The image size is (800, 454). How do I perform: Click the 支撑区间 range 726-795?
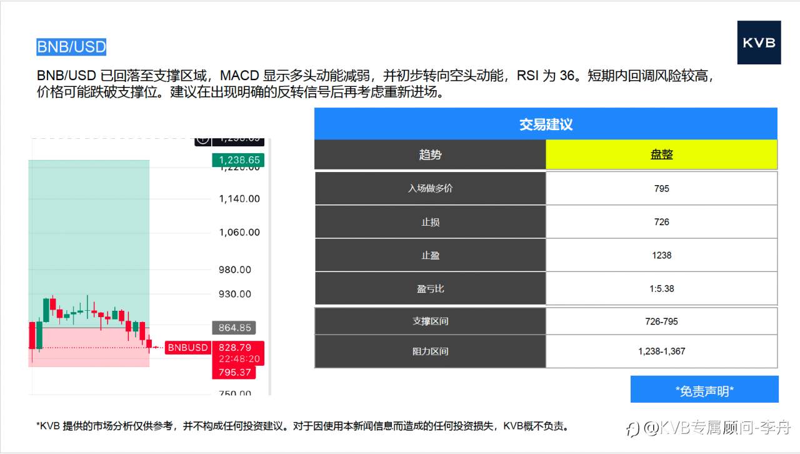(661, 321)
